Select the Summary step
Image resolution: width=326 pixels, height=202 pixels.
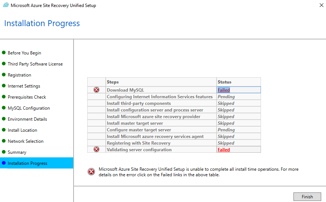pos(17,152)
